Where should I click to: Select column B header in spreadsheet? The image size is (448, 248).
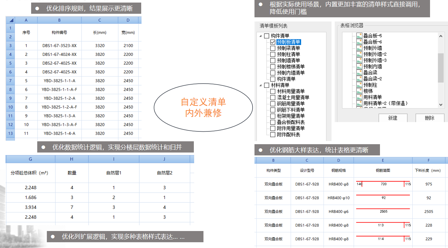59,20
